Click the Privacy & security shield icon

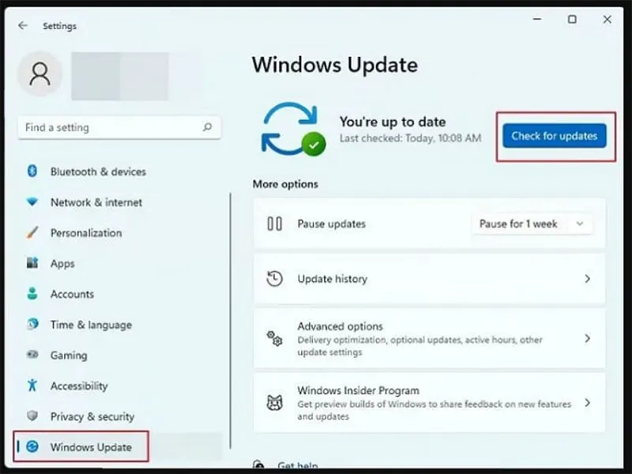coord(32,416)
